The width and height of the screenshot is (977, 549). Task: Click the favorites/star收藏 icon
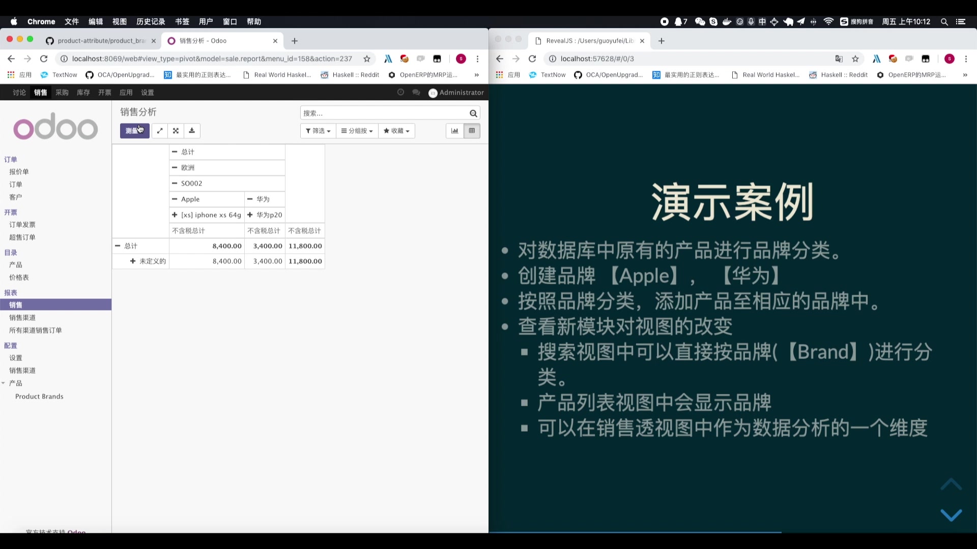click(x=396, y=130)
